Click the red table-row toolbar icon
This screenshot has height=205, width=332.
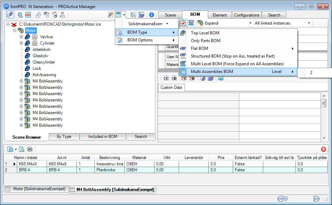click(x=28, y=15)
